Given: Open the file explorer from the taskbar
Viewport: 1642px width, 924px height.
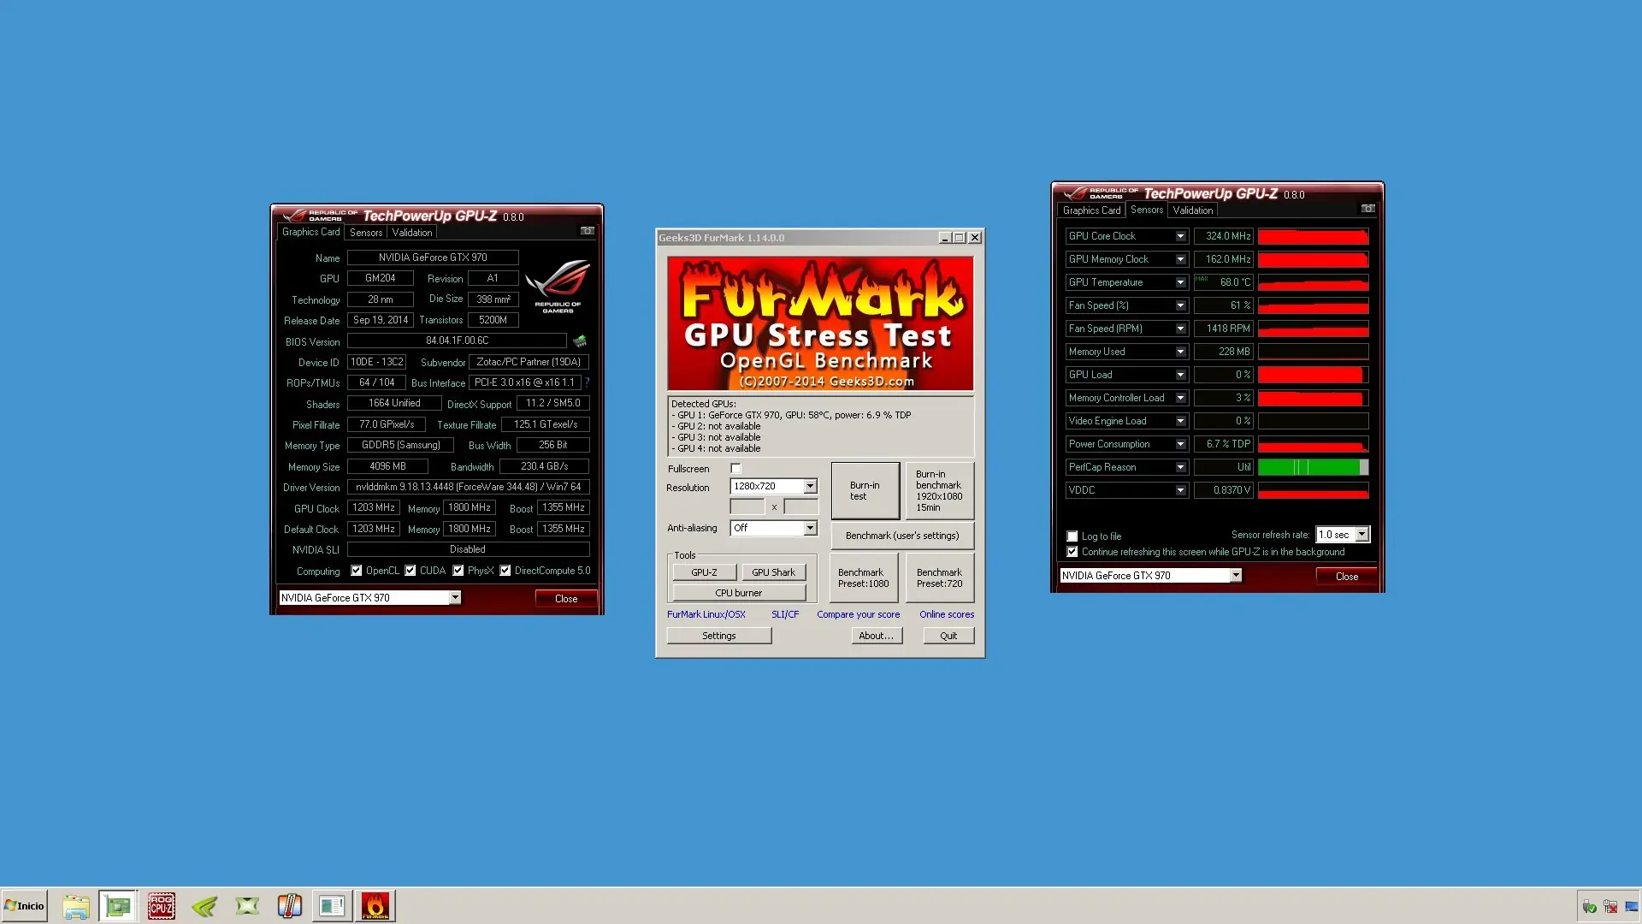Looking at the screenshot, I should 76,906.
